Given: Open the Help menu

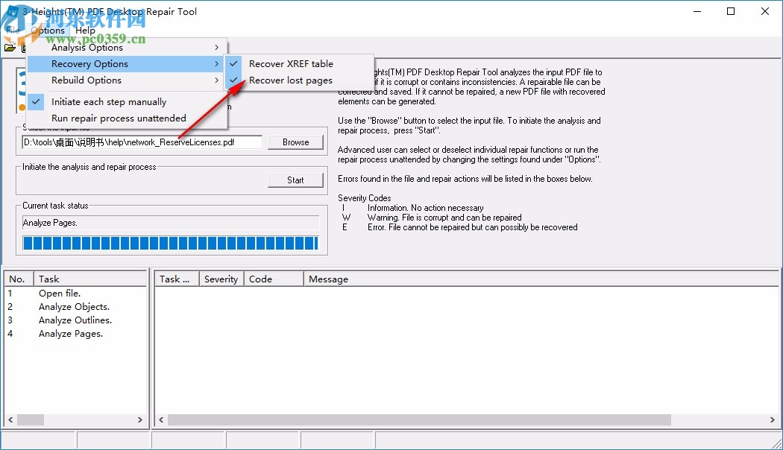Looking at the screenshot, I should pyautogui.click(x=85, y=30).
